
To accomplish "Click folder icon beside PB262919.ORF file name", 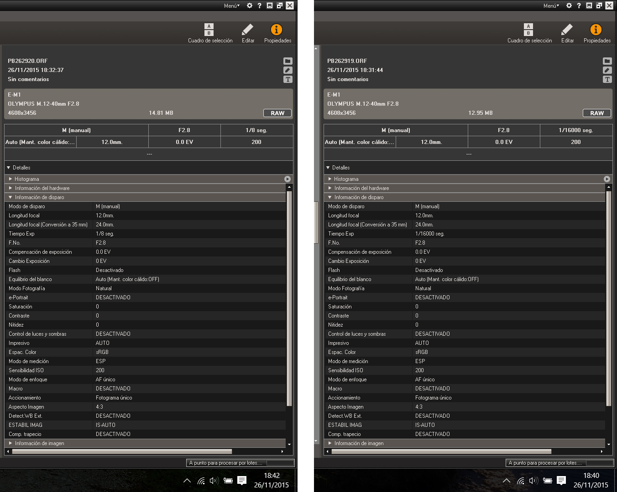I will click(607, 61).
